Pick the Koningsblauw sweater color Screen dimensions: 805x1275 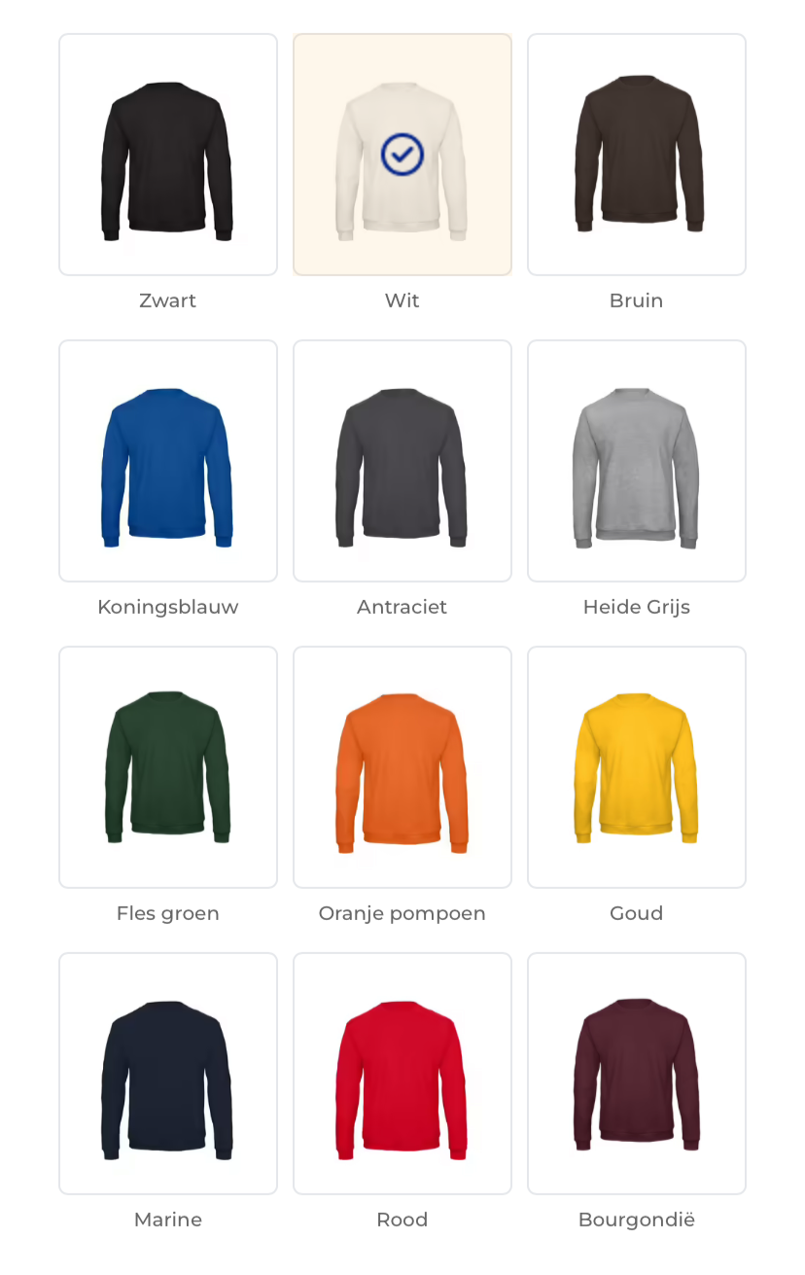point(168,461)
